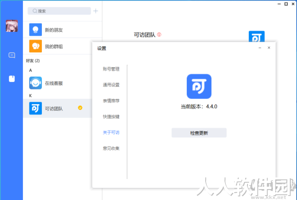Click the 好友 (2) group header
Screen dimensions: 297x200
33,61
